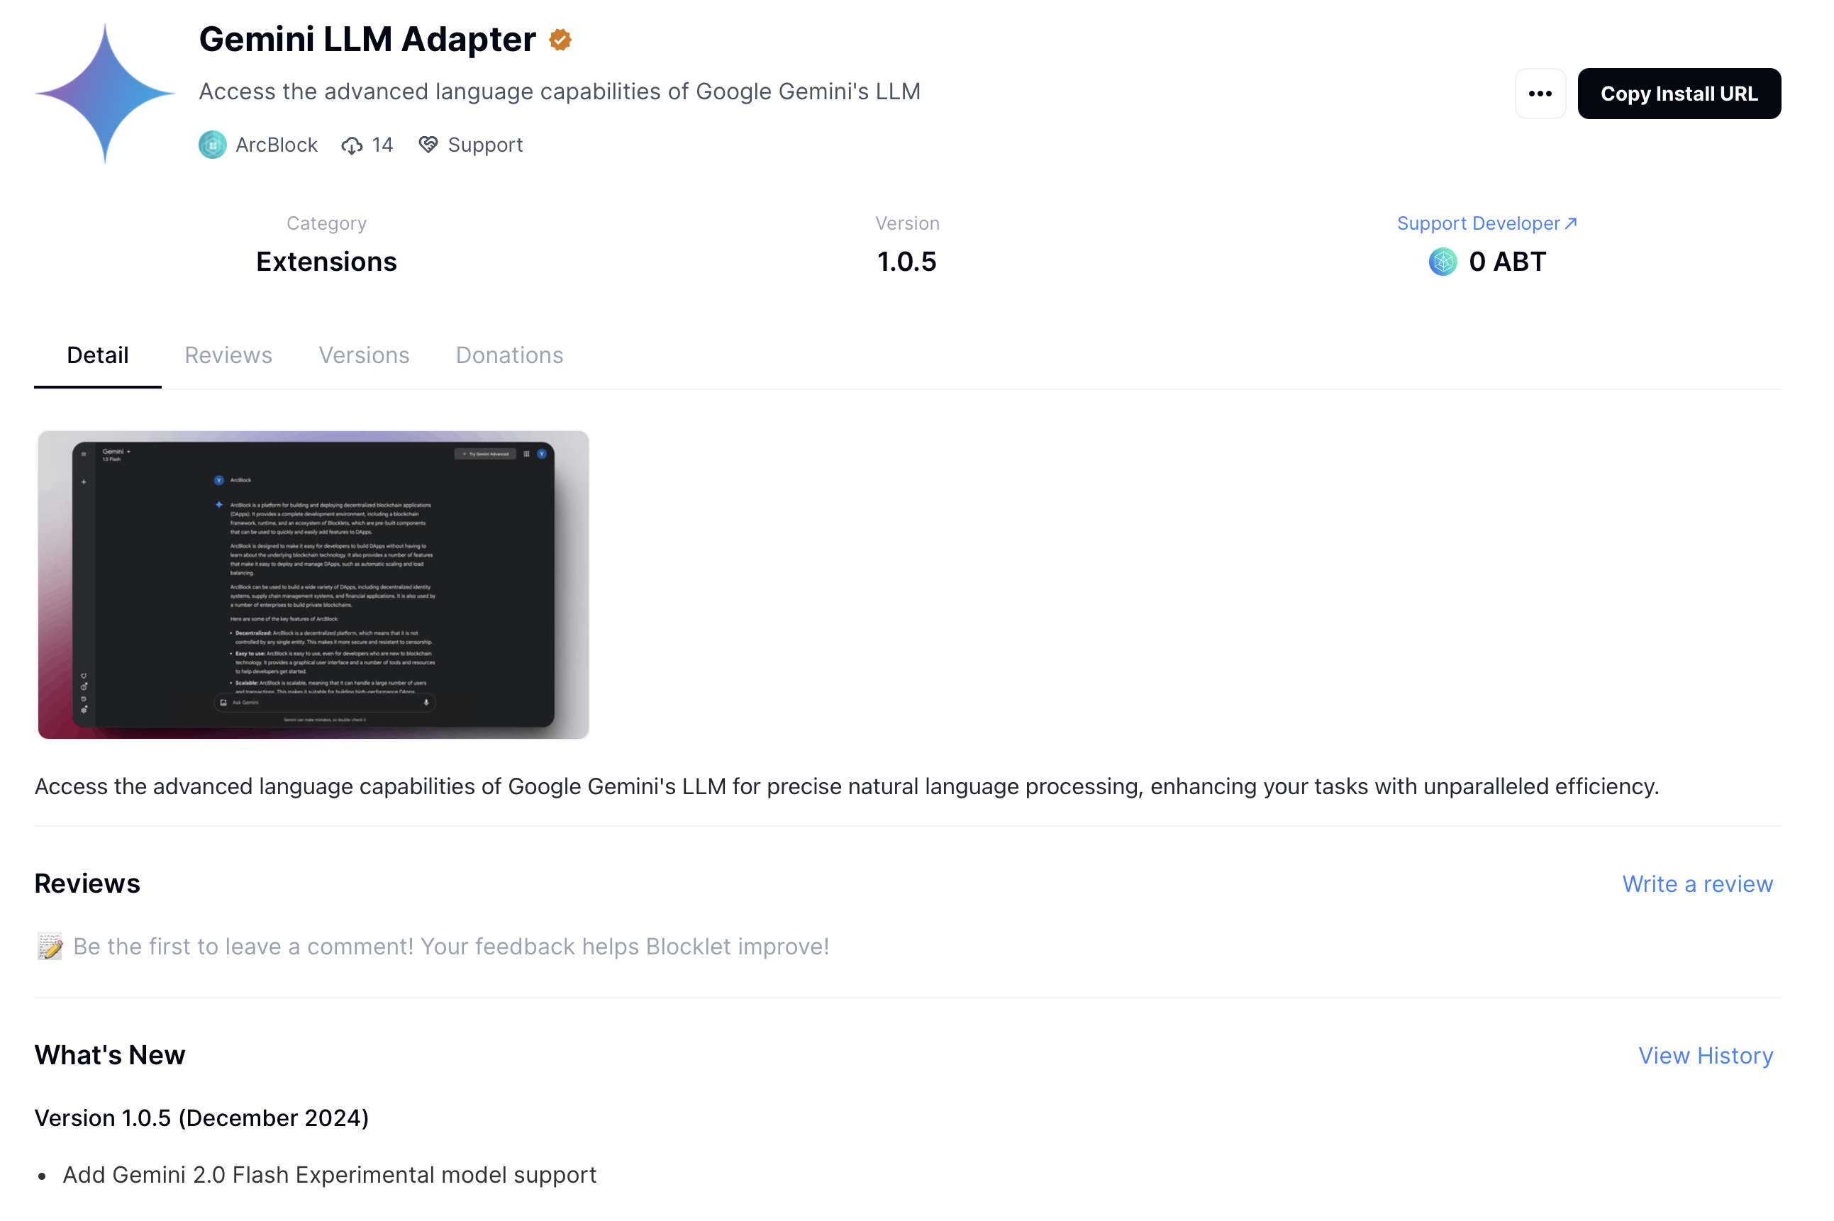Open the three-dot more options menu

click(x=1540, y=94)
